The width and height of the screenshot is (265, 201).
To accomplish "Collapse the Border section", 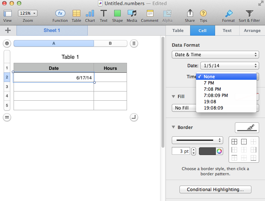I will [x=173, y=127].
